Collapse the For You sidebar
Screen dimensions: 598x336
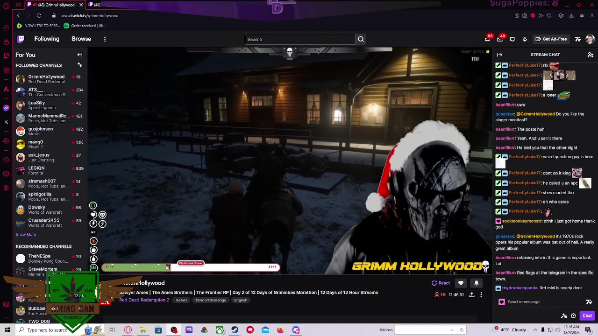coord(80,55)
